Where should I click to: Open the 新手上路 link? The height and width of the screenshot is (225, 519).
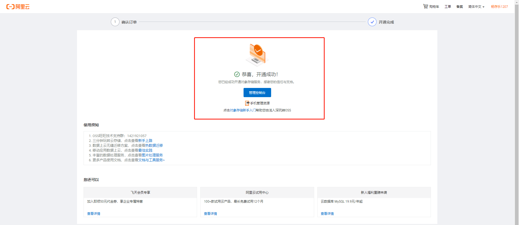145,141
